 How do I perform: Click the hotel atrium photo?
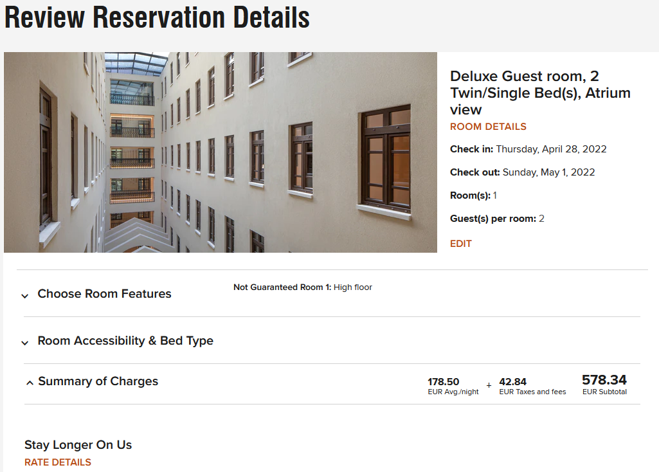(x=220, y=152)
